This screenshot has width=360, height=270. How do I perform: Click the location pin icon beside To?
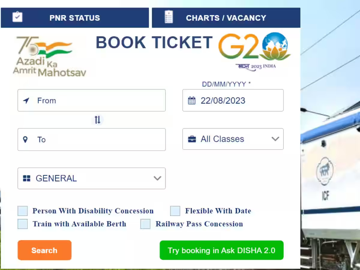25,139
